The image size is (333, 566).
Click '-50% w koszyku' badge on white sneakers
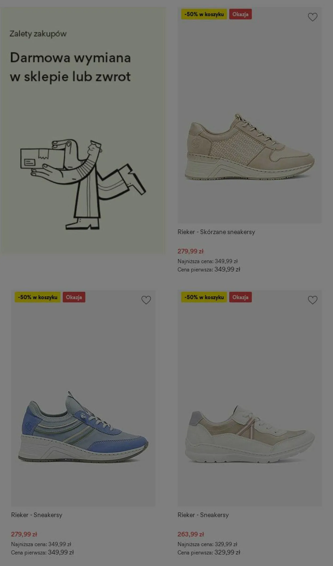pos(204,297)
